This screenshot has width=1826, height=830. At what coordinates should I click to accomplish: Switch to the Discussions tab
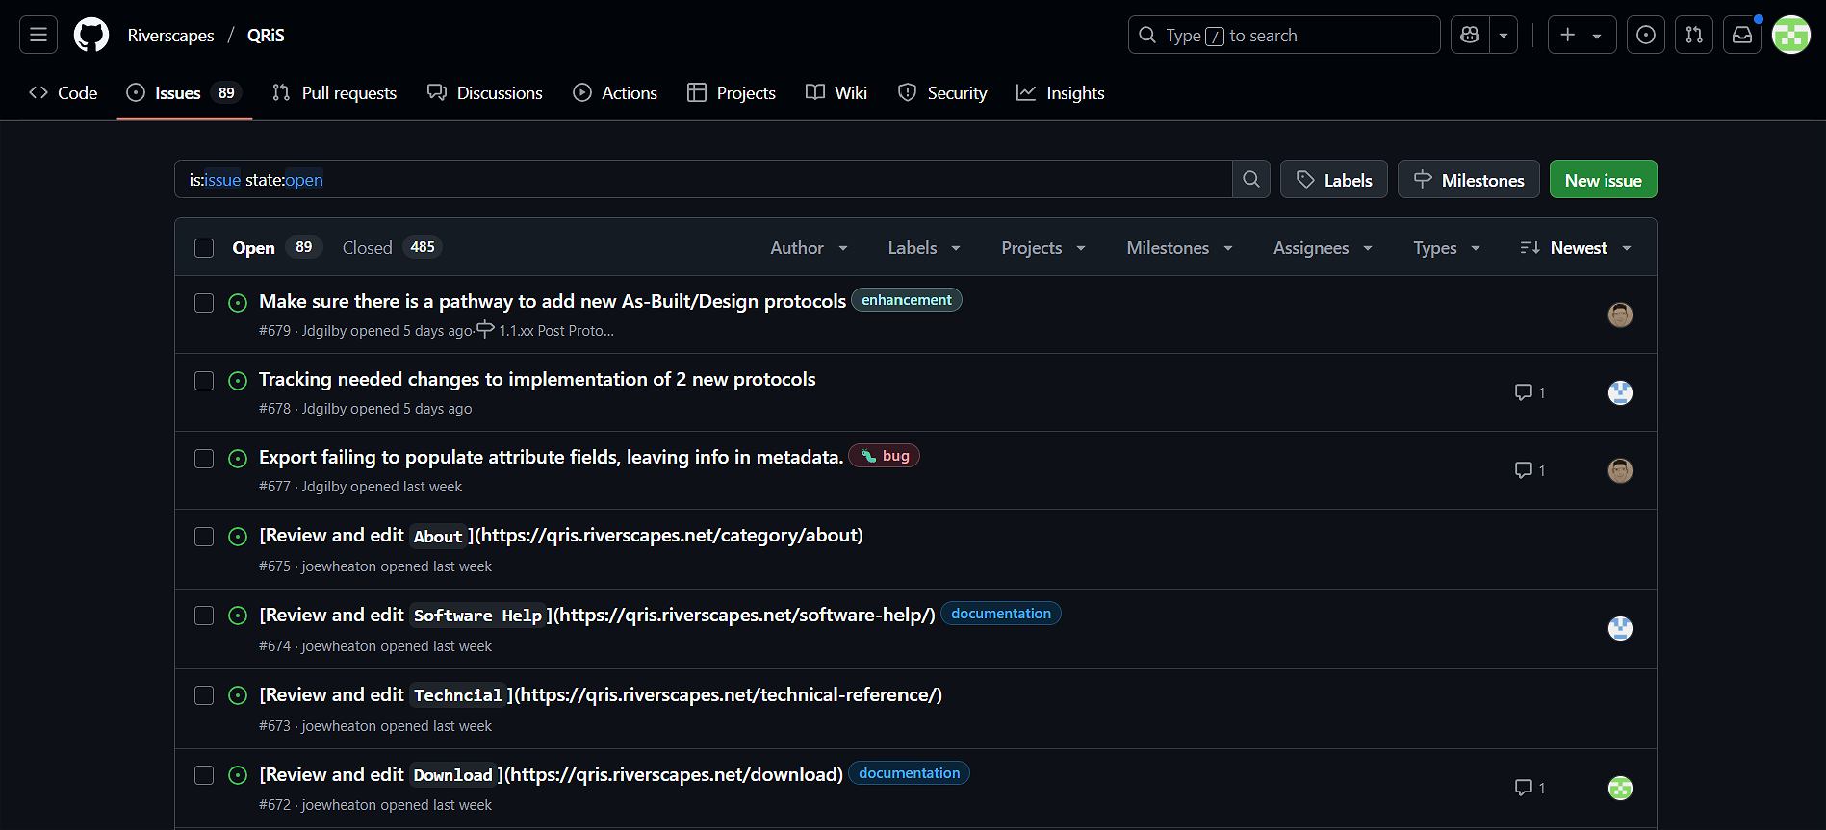point(485,93)
